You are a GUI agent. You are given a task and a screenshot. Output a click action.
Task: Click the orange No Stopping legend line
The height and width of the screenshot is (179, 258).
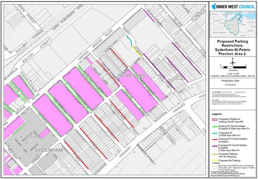point(215,154)
